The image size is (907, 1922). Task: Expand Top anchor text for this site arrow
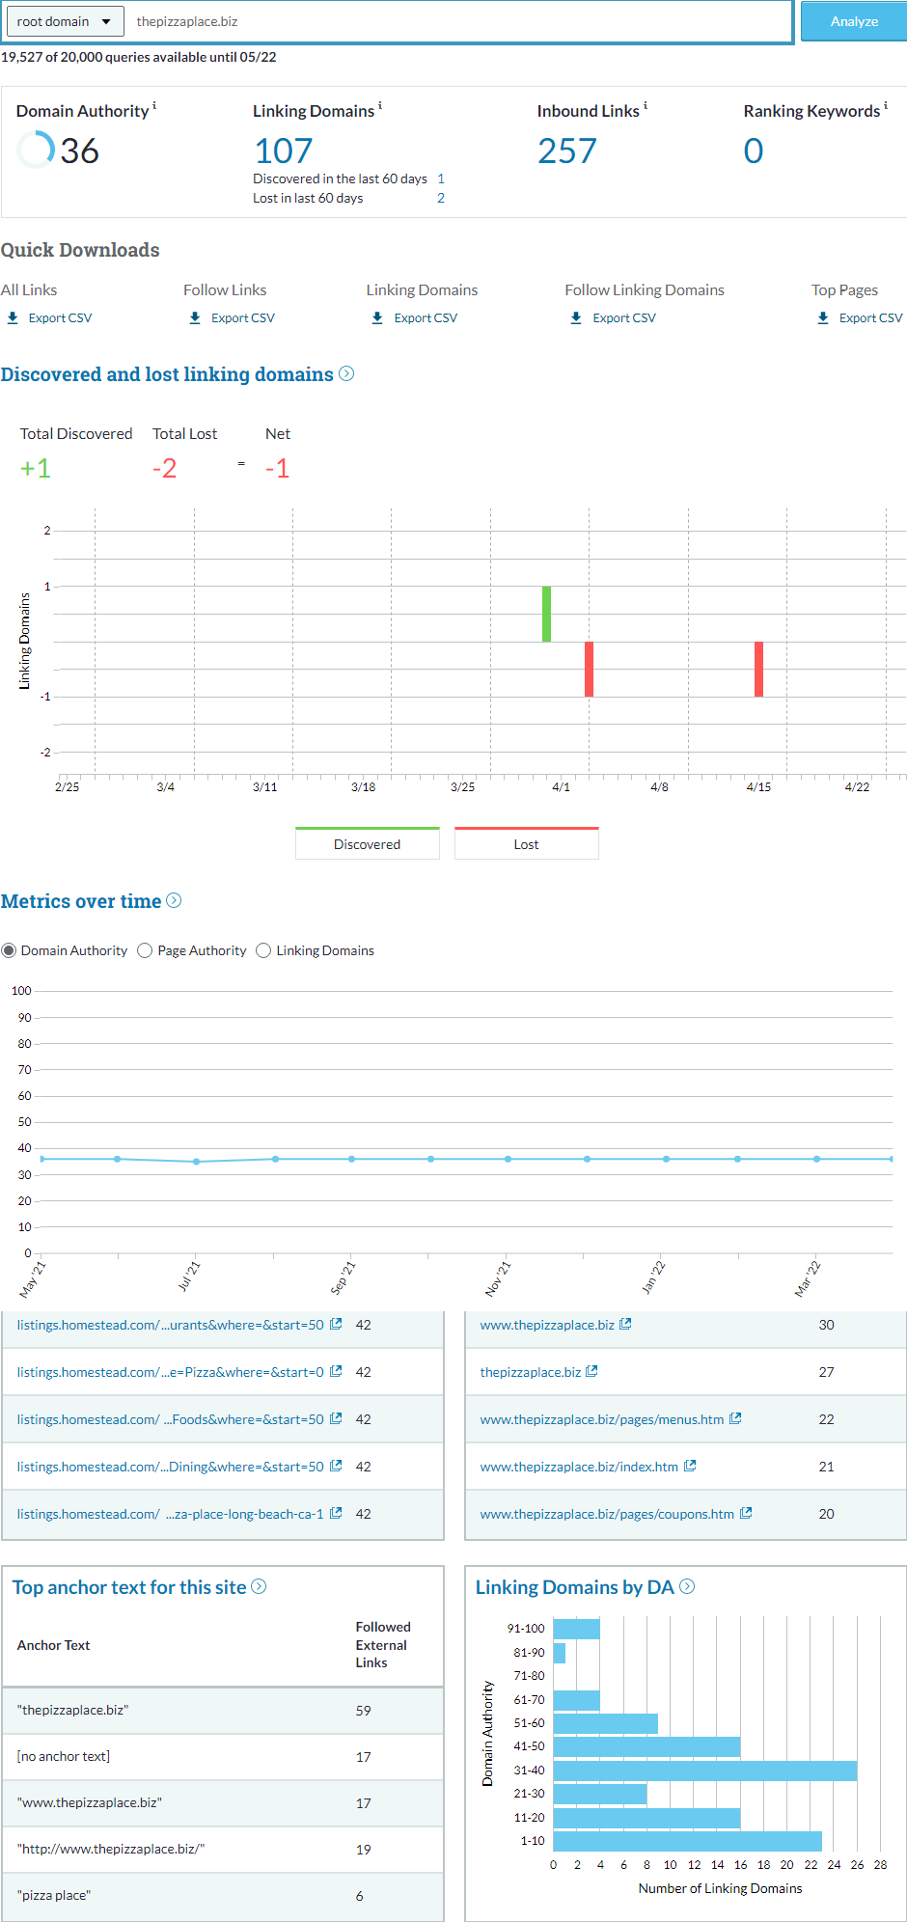259,1586
